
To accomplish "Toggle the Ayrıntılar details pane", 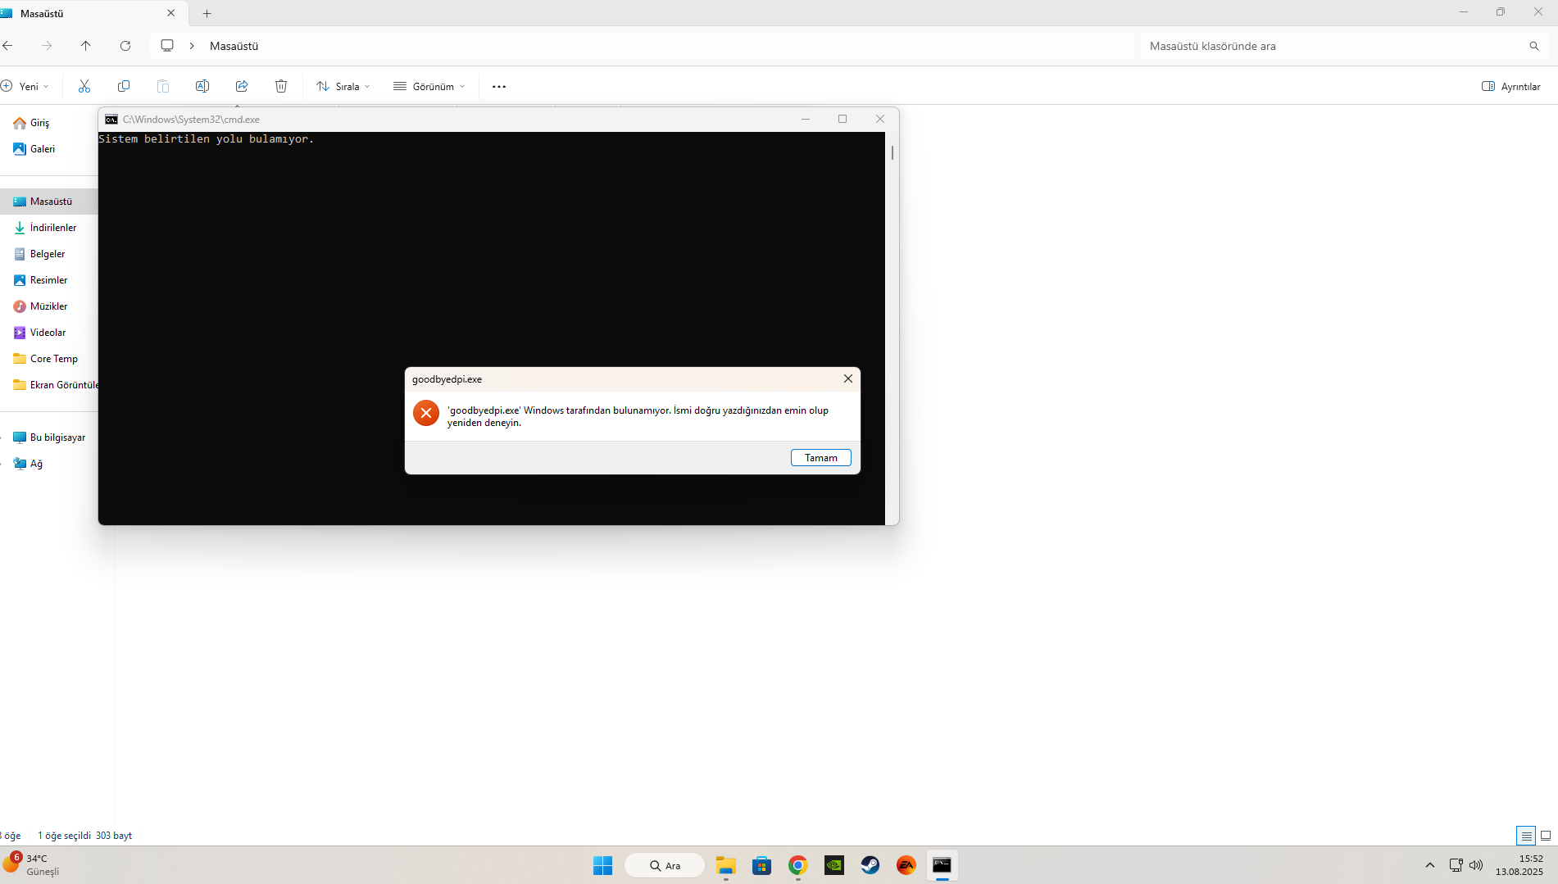I will coord(1511,86).
